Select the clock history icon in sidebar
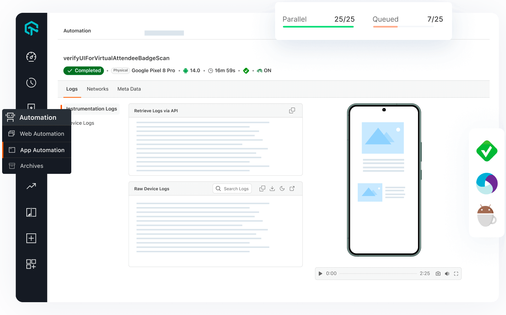 (x=31, y=82)
